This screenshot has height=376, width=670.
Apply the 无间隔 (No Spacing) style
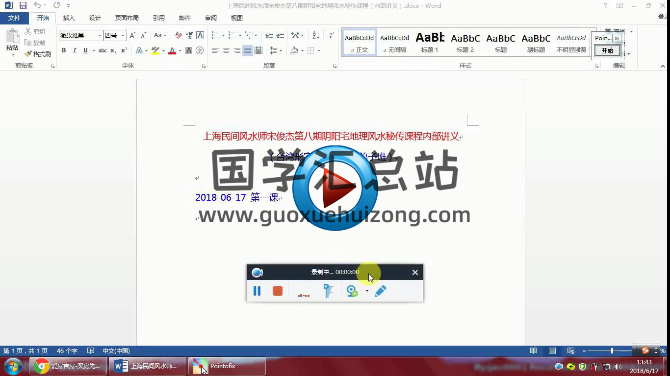395,42
